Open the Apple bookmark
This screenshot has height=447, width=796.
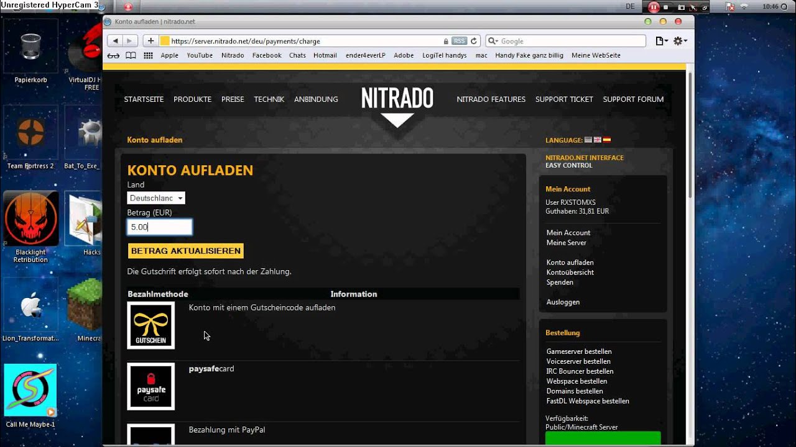pos(169,55)
